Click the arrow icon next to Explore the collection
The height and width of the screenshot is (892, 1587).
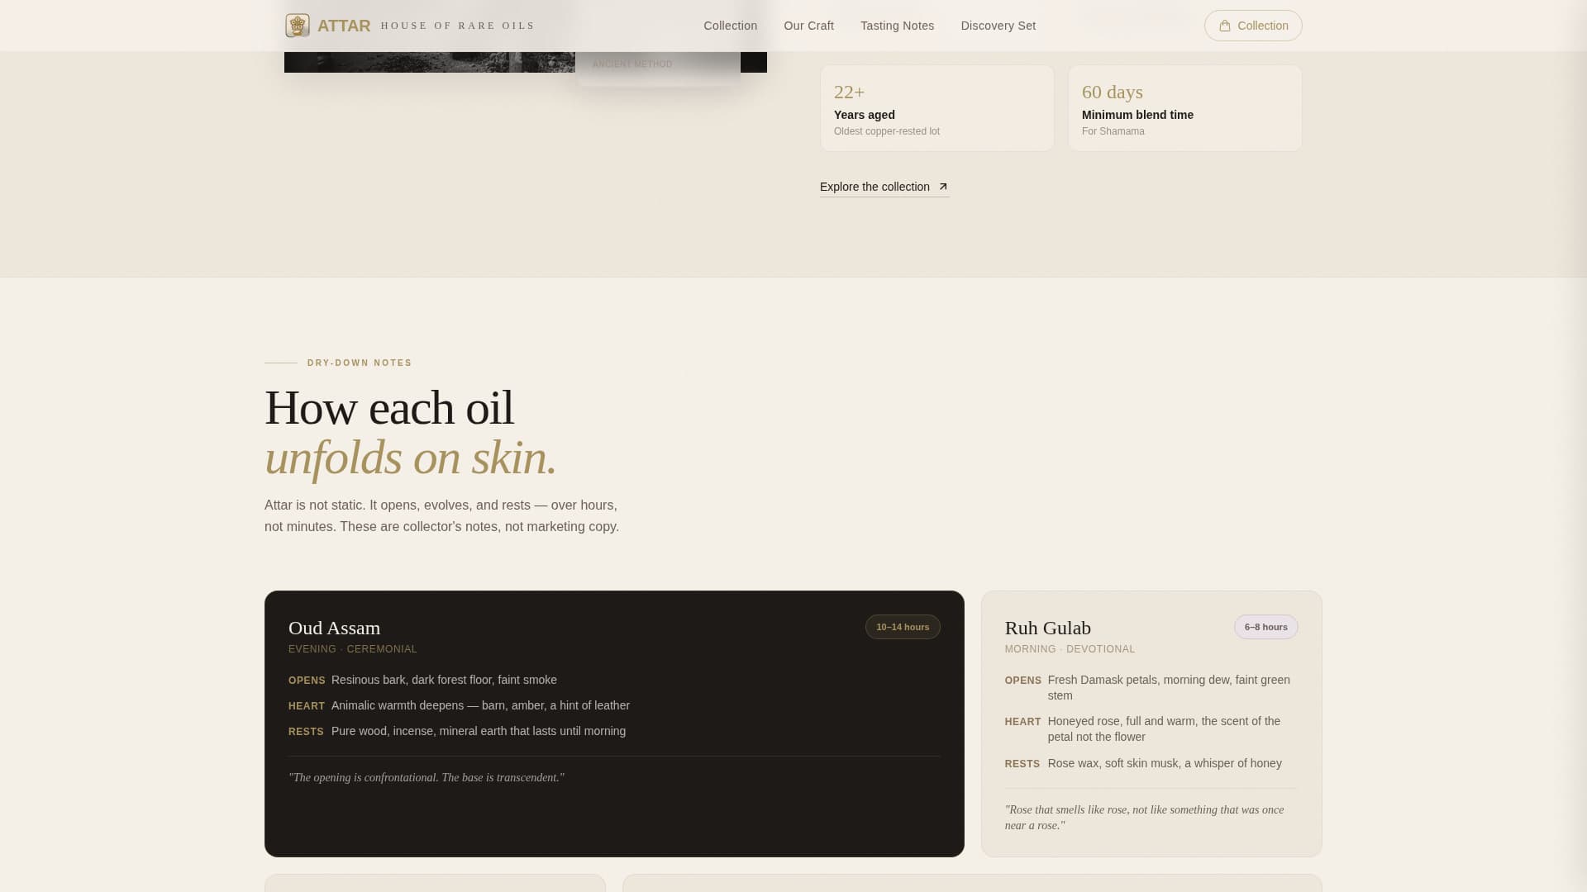tap(943, 187)
